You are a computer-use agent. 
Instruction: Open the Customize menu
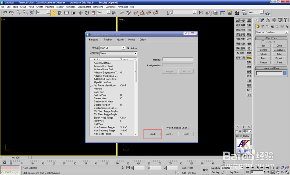[x=110, y=7]
